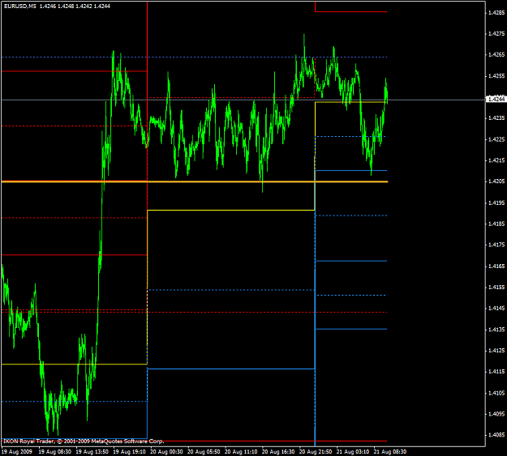The image size is (507, 456).
Task: Select price axis label 1.4095
Action: click(496, 414)
